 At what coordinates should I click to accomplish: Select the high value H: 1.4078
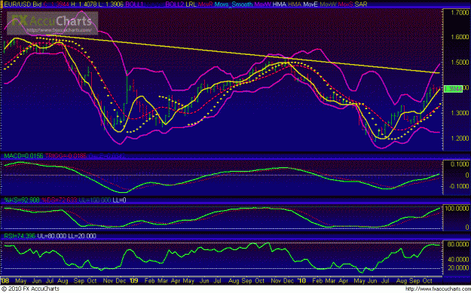[84, 5]
